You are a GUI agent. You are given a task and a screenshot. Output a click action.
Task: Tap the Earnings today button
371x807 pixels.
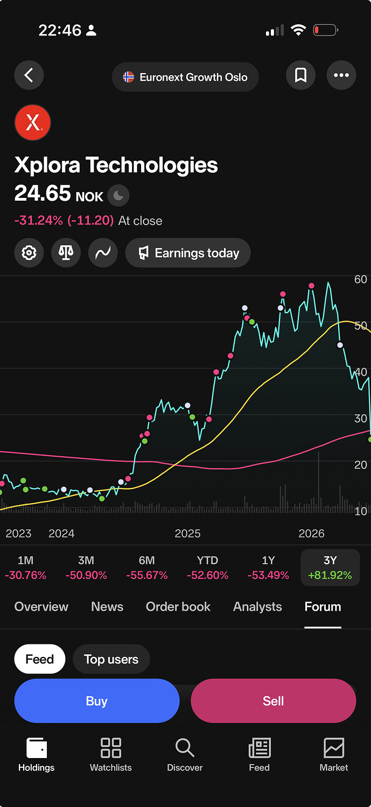(188, 253)
